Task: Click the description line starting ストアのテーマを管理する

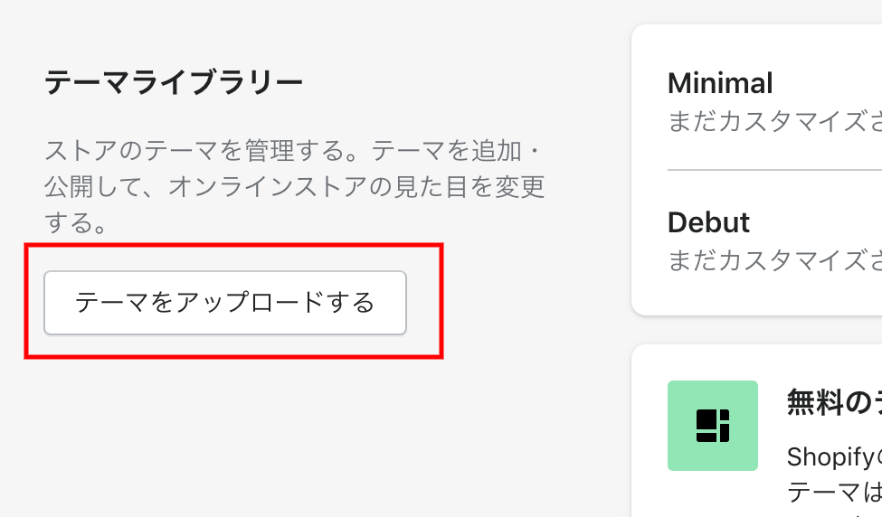Action: pyautogui.click(x=292, y=151)
